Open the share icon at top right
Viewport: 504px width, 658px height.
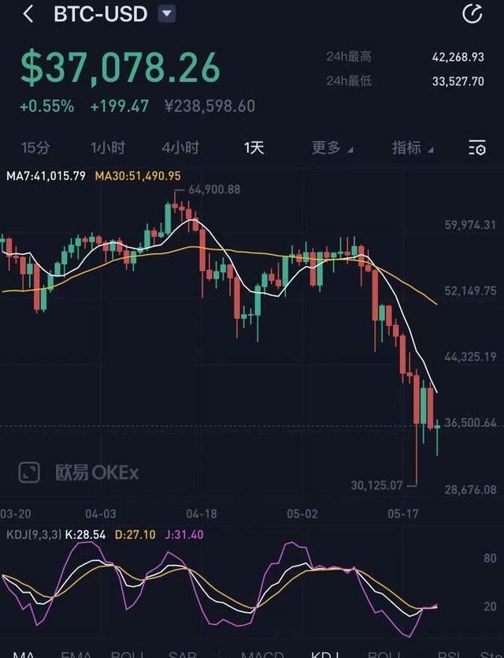coord(472,14)
